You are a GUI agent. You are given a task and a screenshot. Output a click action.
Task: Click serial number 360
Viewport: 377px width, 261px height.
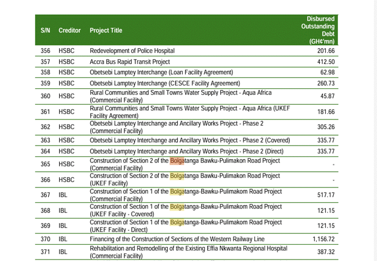tap(45, 96)
